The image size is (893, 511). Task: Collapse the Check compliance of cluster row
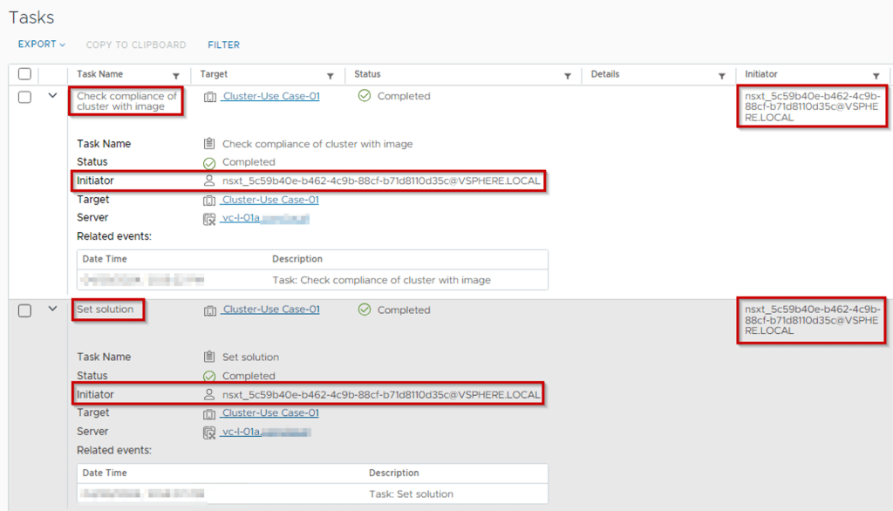pos(52,96)
